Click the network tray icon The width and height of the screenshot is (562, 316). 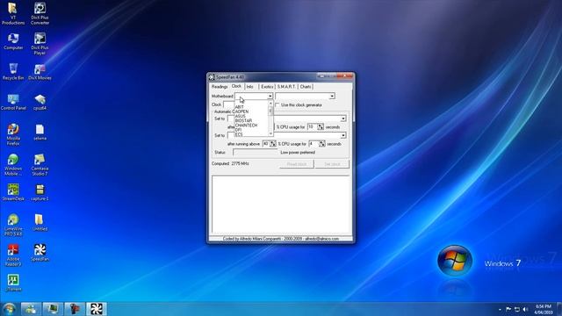(x=517, y=309)
